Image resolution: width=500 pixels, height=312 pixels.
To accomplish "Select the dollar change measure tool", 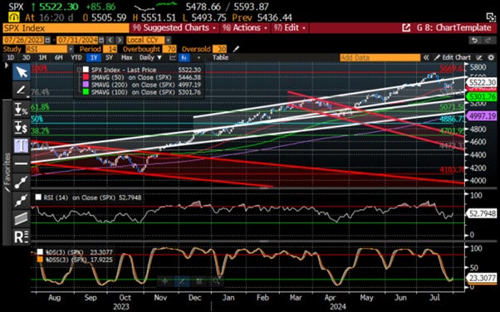I will pyautogui.click(x=21, y=128).
